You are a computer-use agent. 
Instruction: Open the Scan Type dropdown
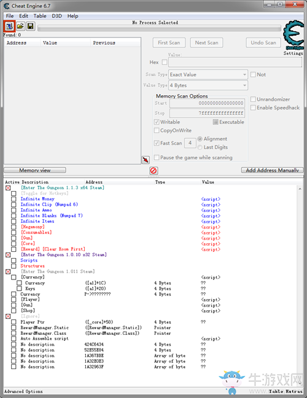pyautogui.click(x=208, y=75)
